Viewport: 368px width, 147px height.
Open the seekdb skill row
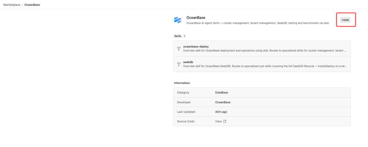[x=262, y=64]
